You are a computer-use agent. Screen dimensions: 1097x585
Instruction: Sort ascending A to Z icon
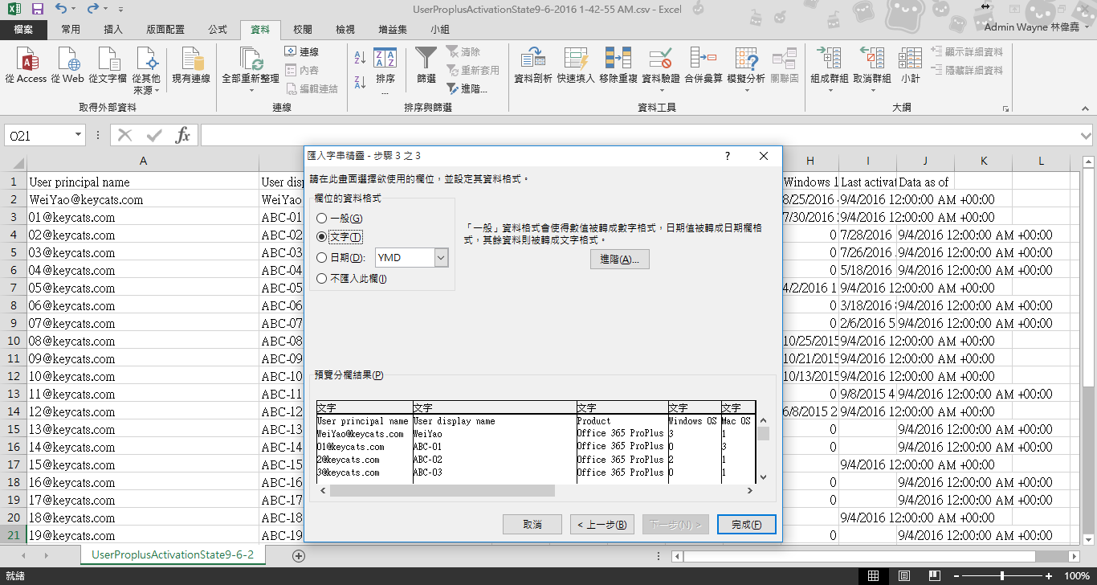click(x=360, y=58)
